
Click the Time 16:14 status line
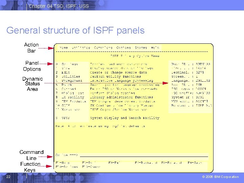tap(189, 68)
